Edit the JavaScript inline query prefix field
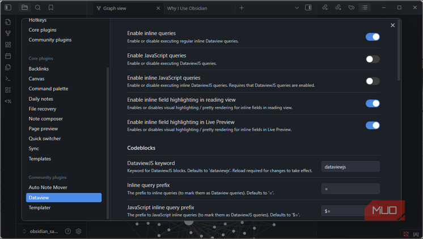The image size is (423, 239). (350, 211)
